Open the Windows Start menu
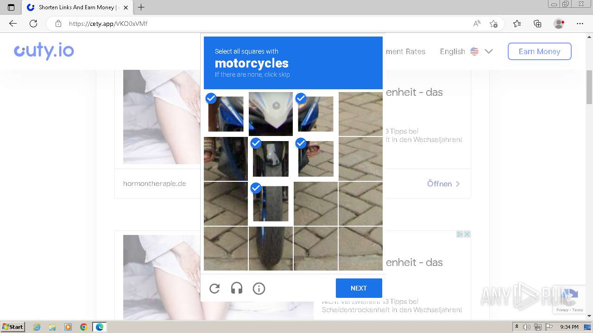Viewport: 593px width, 333px height. coord(13,327)
